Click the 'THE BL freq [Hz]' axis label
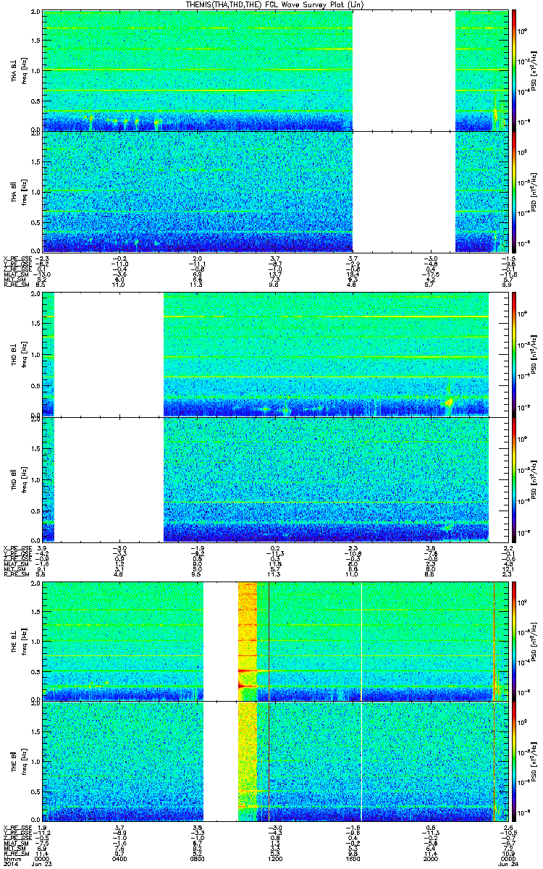Viewport: 543px width, 869px height. click(18, 641)
